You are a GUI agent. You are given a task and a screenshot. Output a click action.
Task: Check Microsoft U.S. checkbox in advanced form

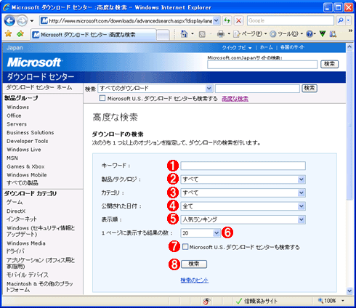click(x=185, y=247)
